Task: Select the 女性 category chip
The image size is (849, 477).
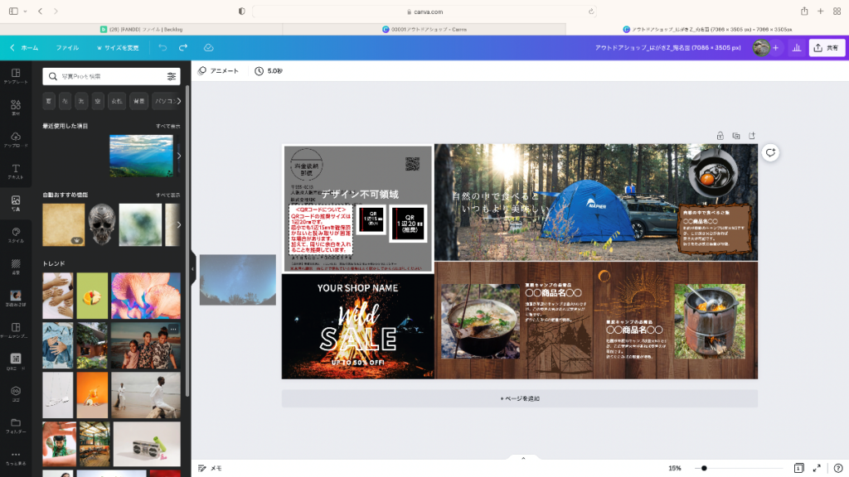Action: 117,101
